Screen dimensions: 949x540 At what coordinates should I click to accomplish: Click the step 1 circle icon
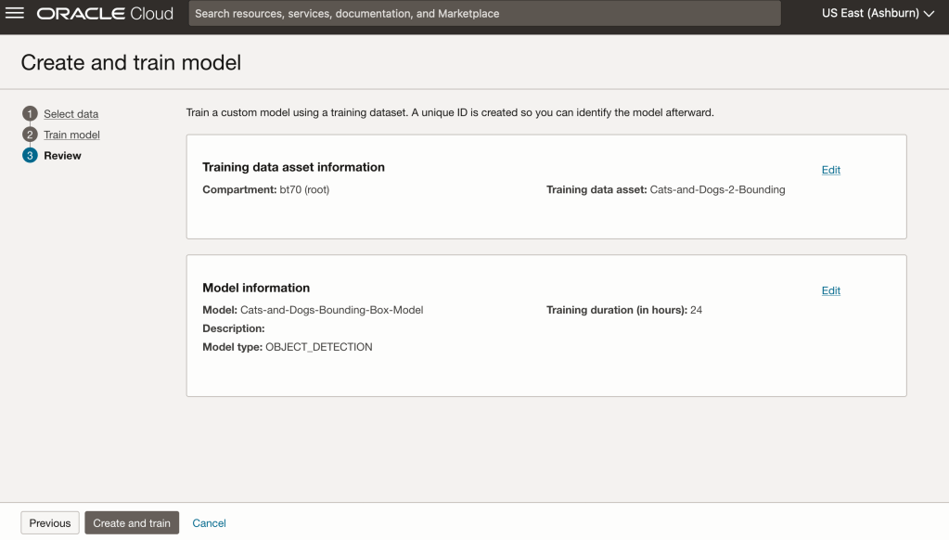[30, 114]
